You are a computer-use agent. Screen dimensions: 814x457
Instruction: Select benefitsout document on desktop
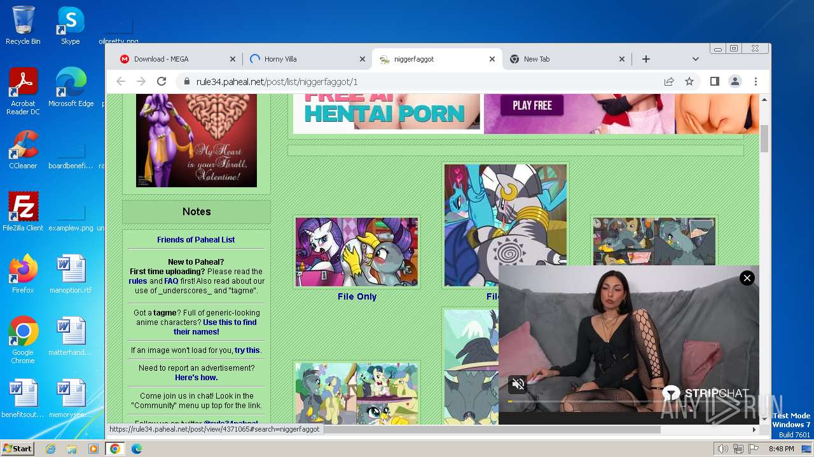23,398
